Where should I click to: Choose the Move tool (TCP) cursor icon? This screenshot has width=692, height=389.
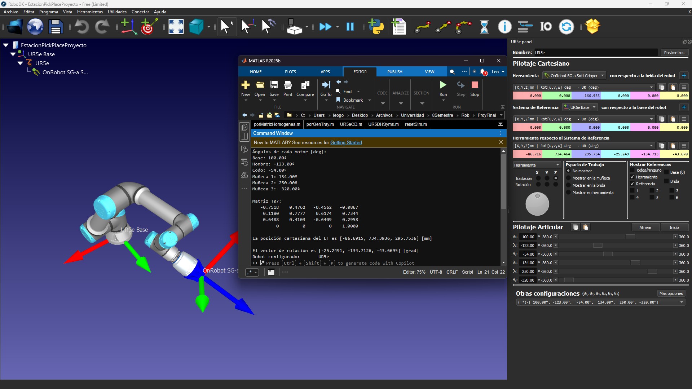pyautogui.click(x=268, y=27)
